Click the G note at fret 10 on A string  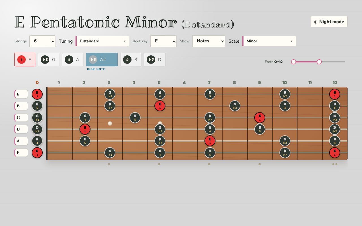coord(285,141)
